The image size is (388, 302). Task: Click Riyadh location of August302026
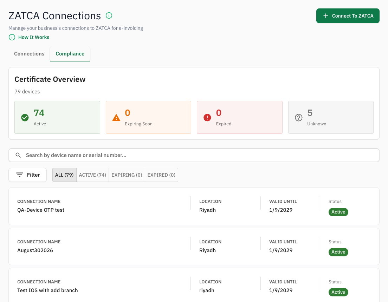207,250
